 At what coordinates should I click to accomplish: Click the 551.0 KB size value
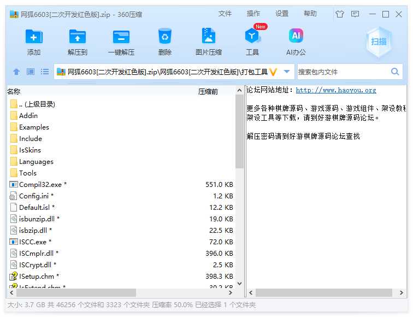click(219, 184)
